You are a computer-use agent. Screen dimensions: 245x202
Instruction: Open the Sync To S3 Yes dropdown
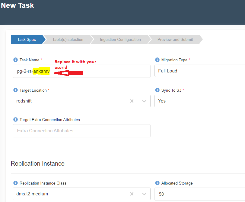click(200, 101)
